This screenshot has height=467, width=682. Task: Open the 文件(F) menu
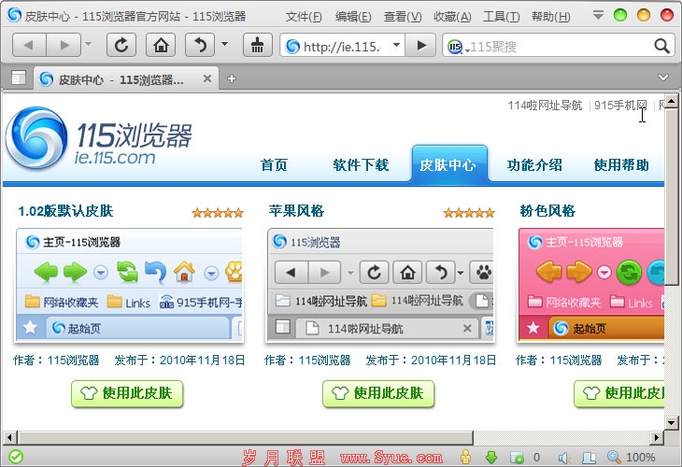click(304, 17)
